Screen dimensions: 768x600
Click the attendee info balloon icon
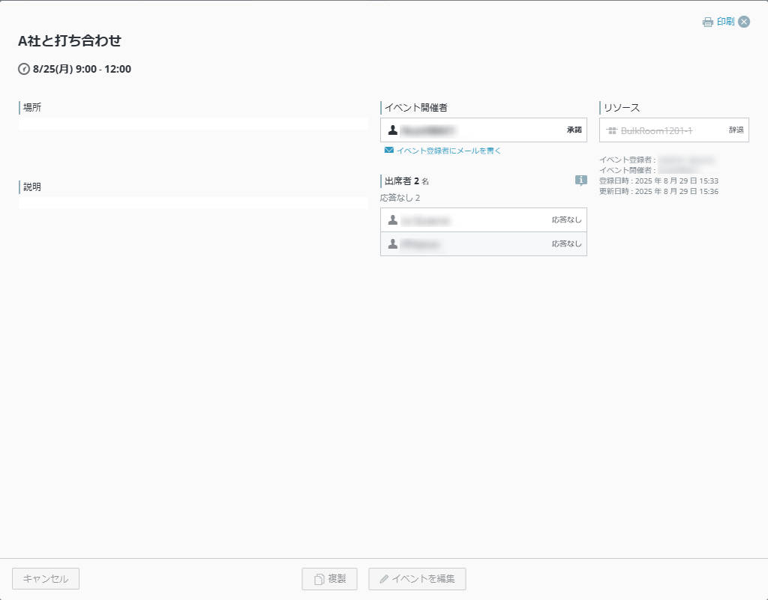(x=581, y=181)
